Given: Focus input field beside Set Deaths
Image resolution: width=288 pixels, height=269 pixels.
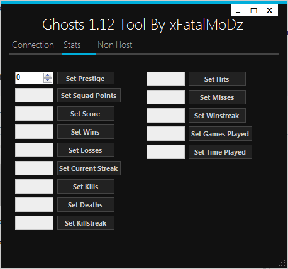Looking at the screenshot, I should click(34, 205).
